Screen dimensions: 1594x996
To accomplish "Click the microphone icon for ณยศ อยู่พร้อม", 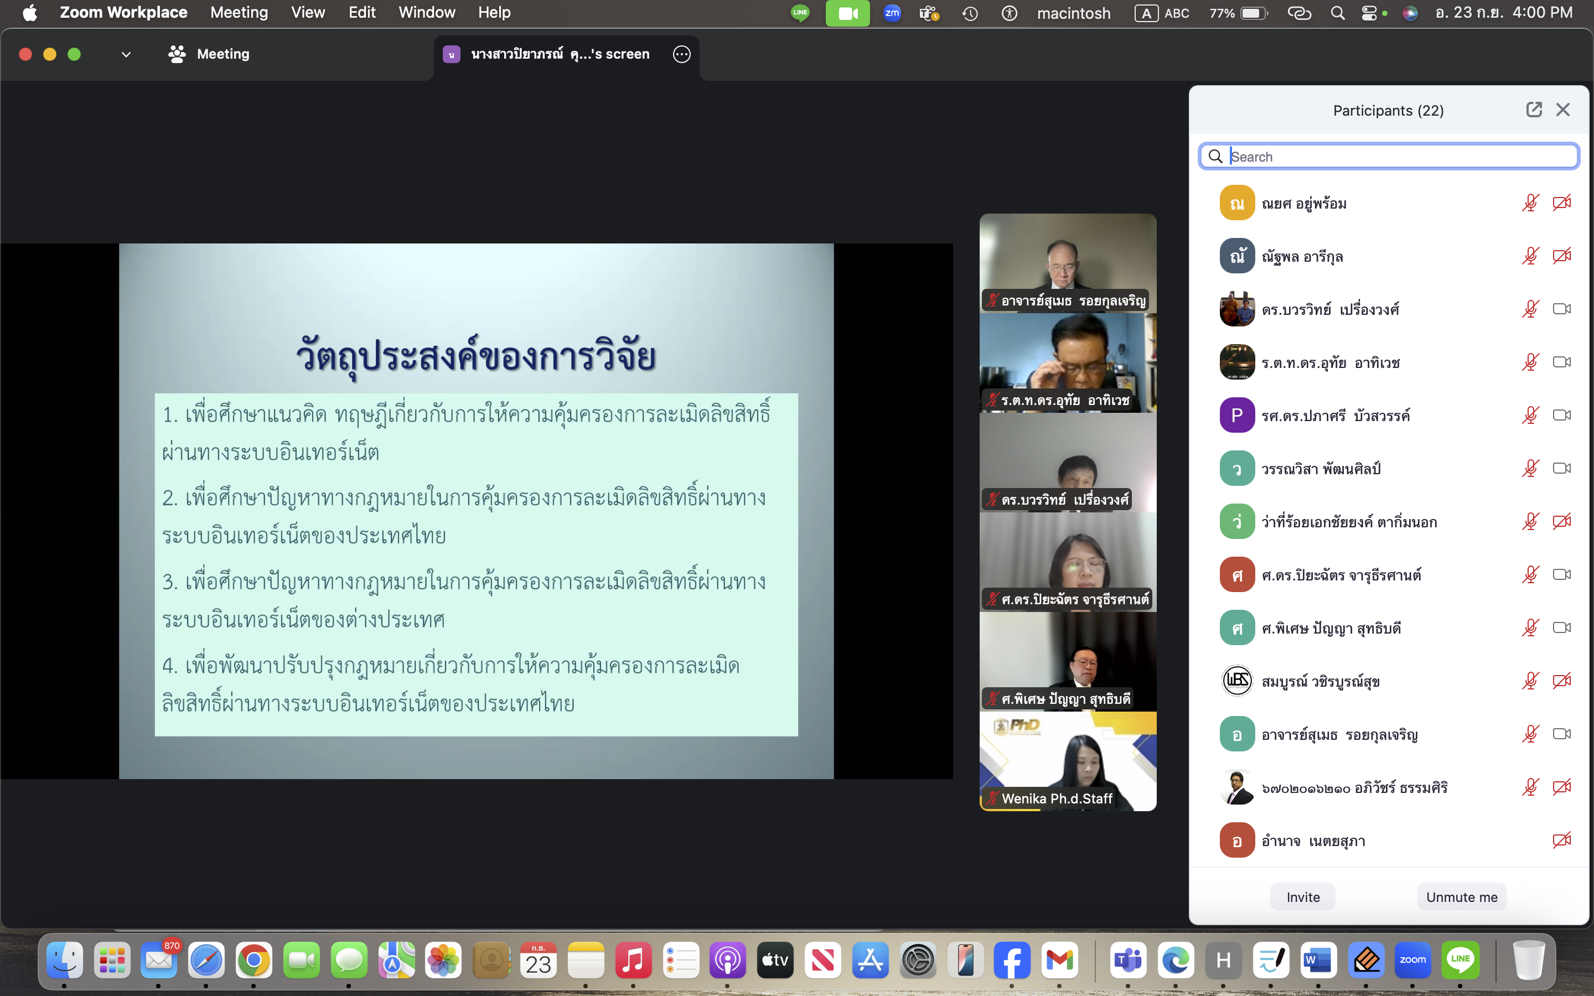I will point(1530,203).
